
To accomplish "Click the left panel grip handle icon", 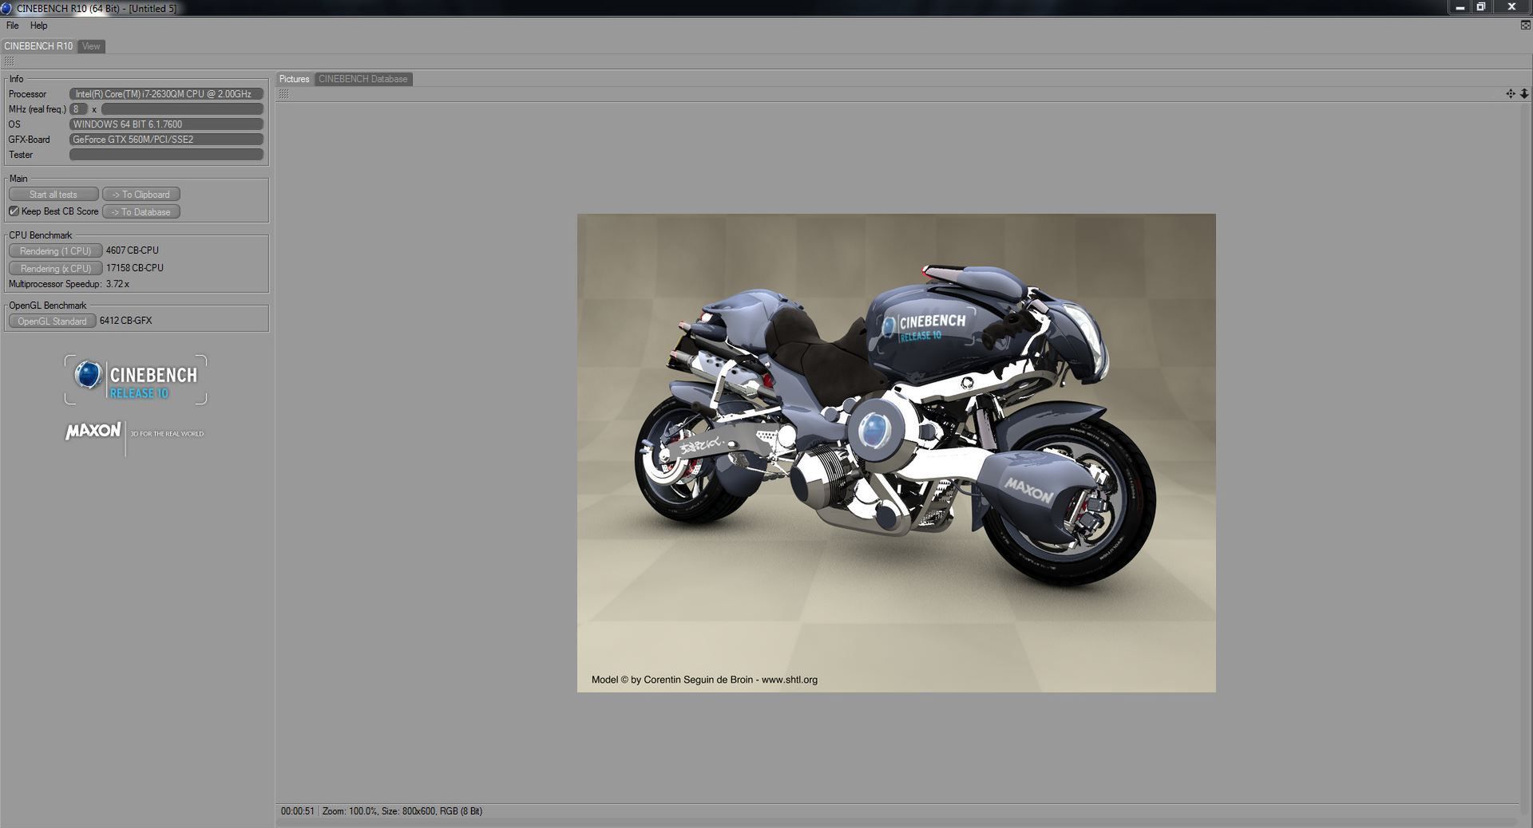I will point(9,61).
